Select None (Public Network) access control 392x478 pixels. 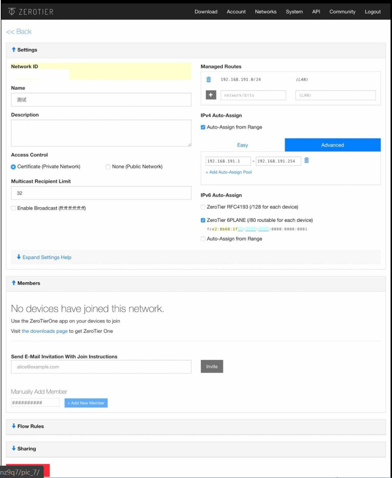point(108,167)
